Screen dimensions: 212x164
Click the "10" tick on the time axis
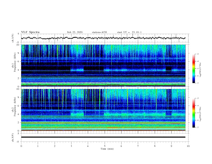pyautogui.click(x=188, y=146)
